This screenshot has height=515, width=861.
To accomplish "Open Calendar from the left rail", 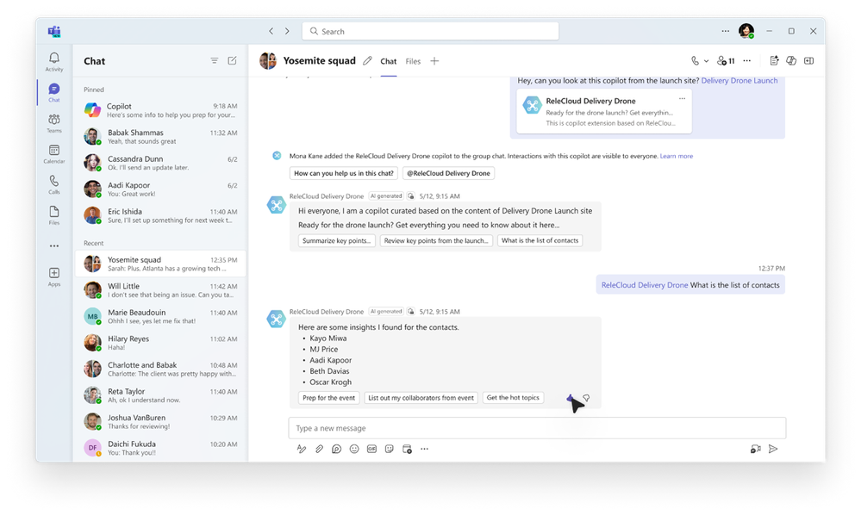I will tap(53, 153).
